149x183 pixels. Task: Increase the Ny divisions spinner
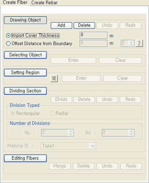(x=71, y=132)
